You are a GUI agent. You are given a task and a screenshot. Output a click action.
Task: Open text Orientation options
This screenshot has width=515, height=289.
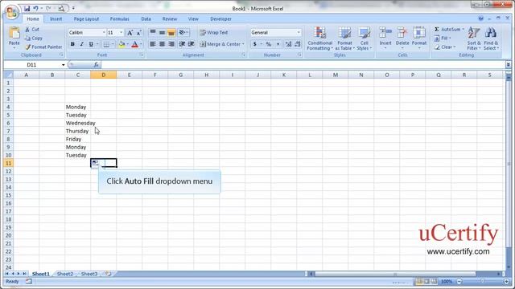coord(183,32)
